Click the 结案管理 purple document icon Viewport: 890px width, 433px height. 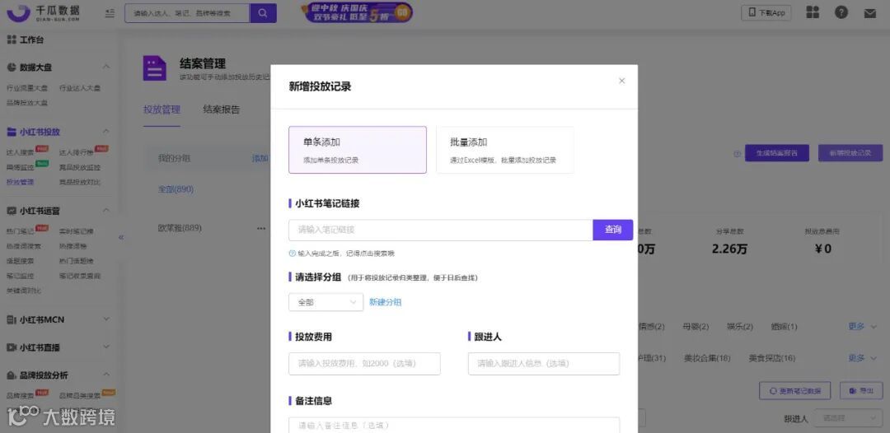pyautogui.click(x=154, y=68)
